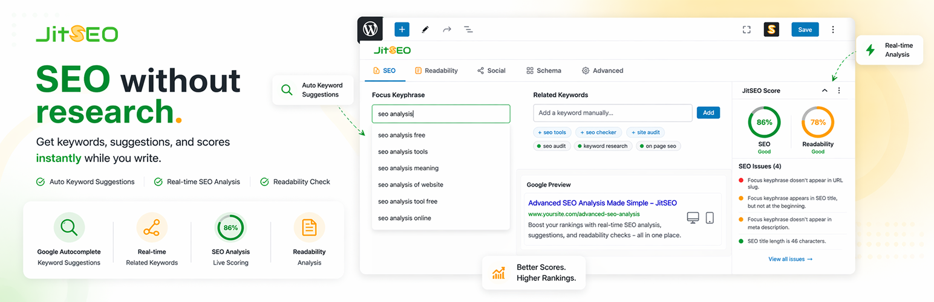The width and height of the screenshot is (934, 302).
Task: Add the '+ seo tools' suggested keyword
Action: pyautogui.click(x=552, y=132)
